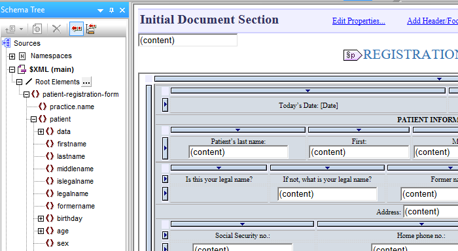Select the patient-registration-form element icon
Screen dimensions: 458x251
35,94
